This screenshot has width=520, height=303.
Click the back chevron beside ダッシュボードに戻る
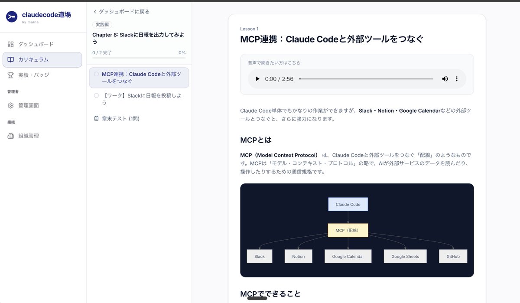click(95, 12)
